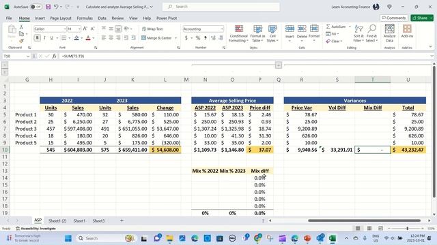
Task: Click the Increase Font Size icon
Action: click(85, 29)
